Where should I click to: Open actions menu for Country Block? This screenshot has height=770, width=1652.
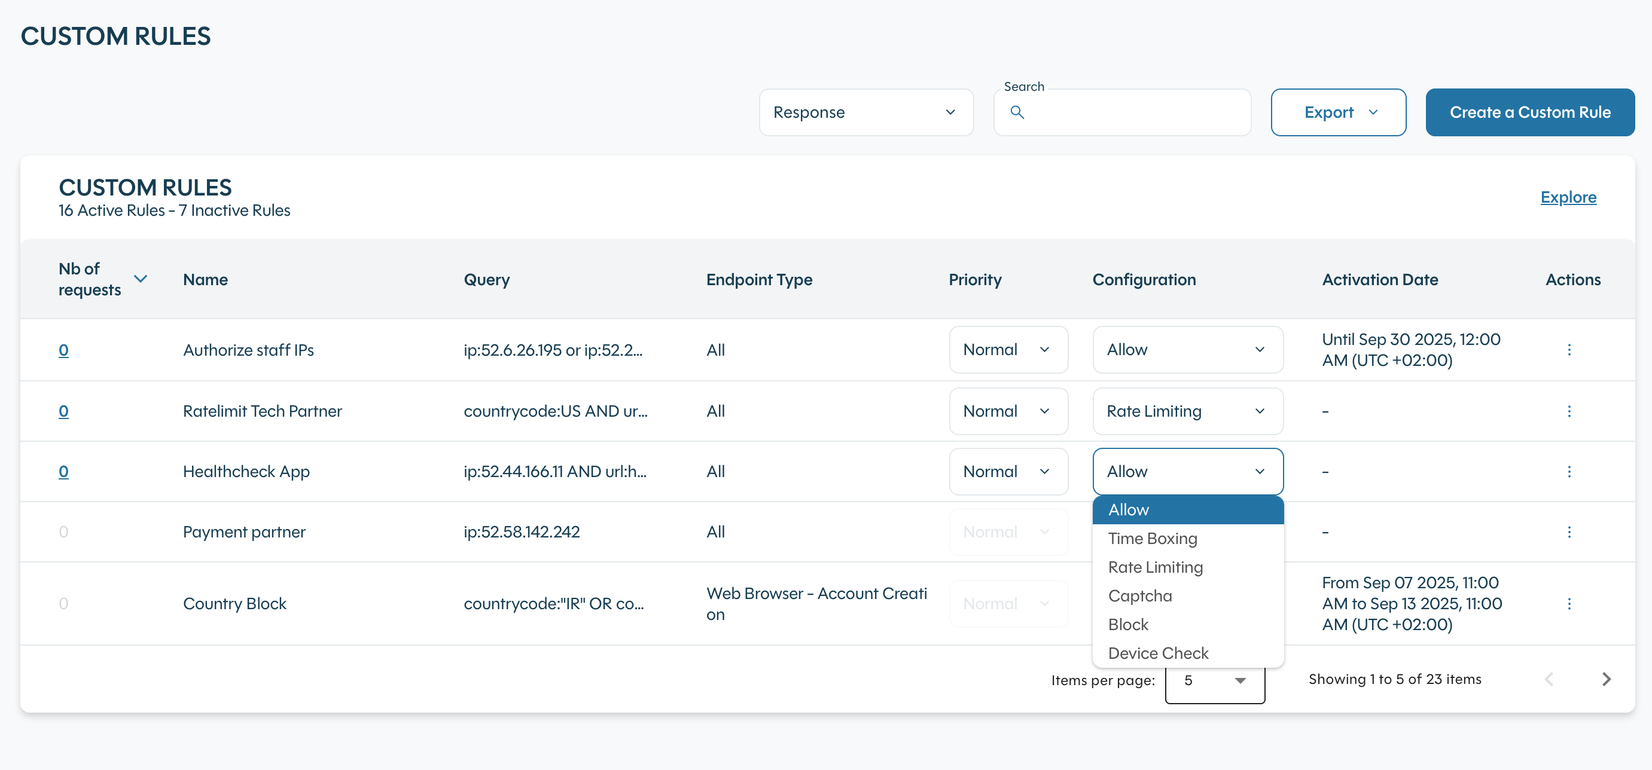(1569, 603)
